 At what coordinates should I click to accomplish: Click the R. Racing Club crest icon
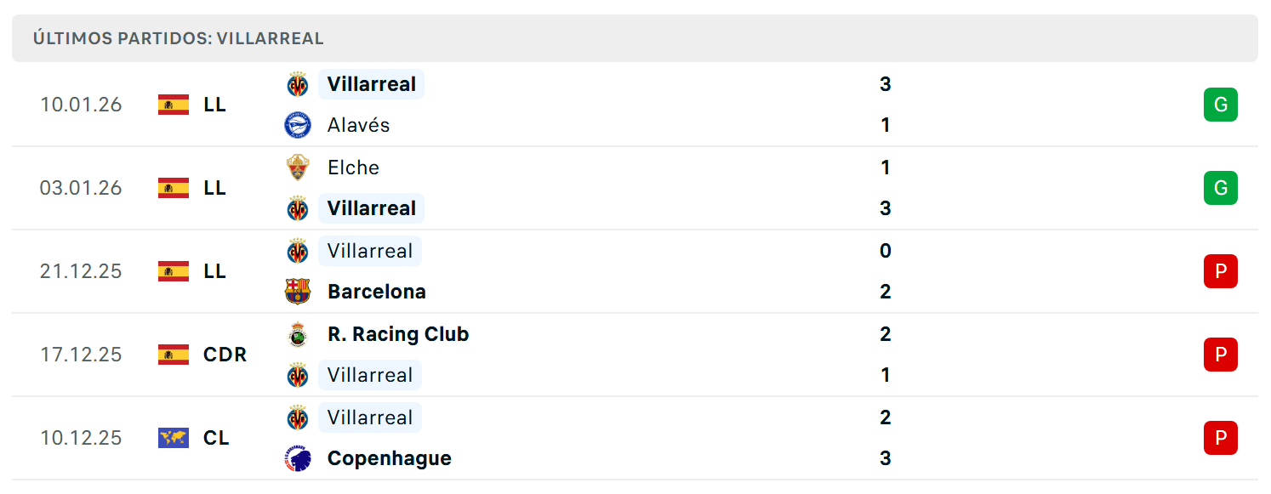[298, 334]
